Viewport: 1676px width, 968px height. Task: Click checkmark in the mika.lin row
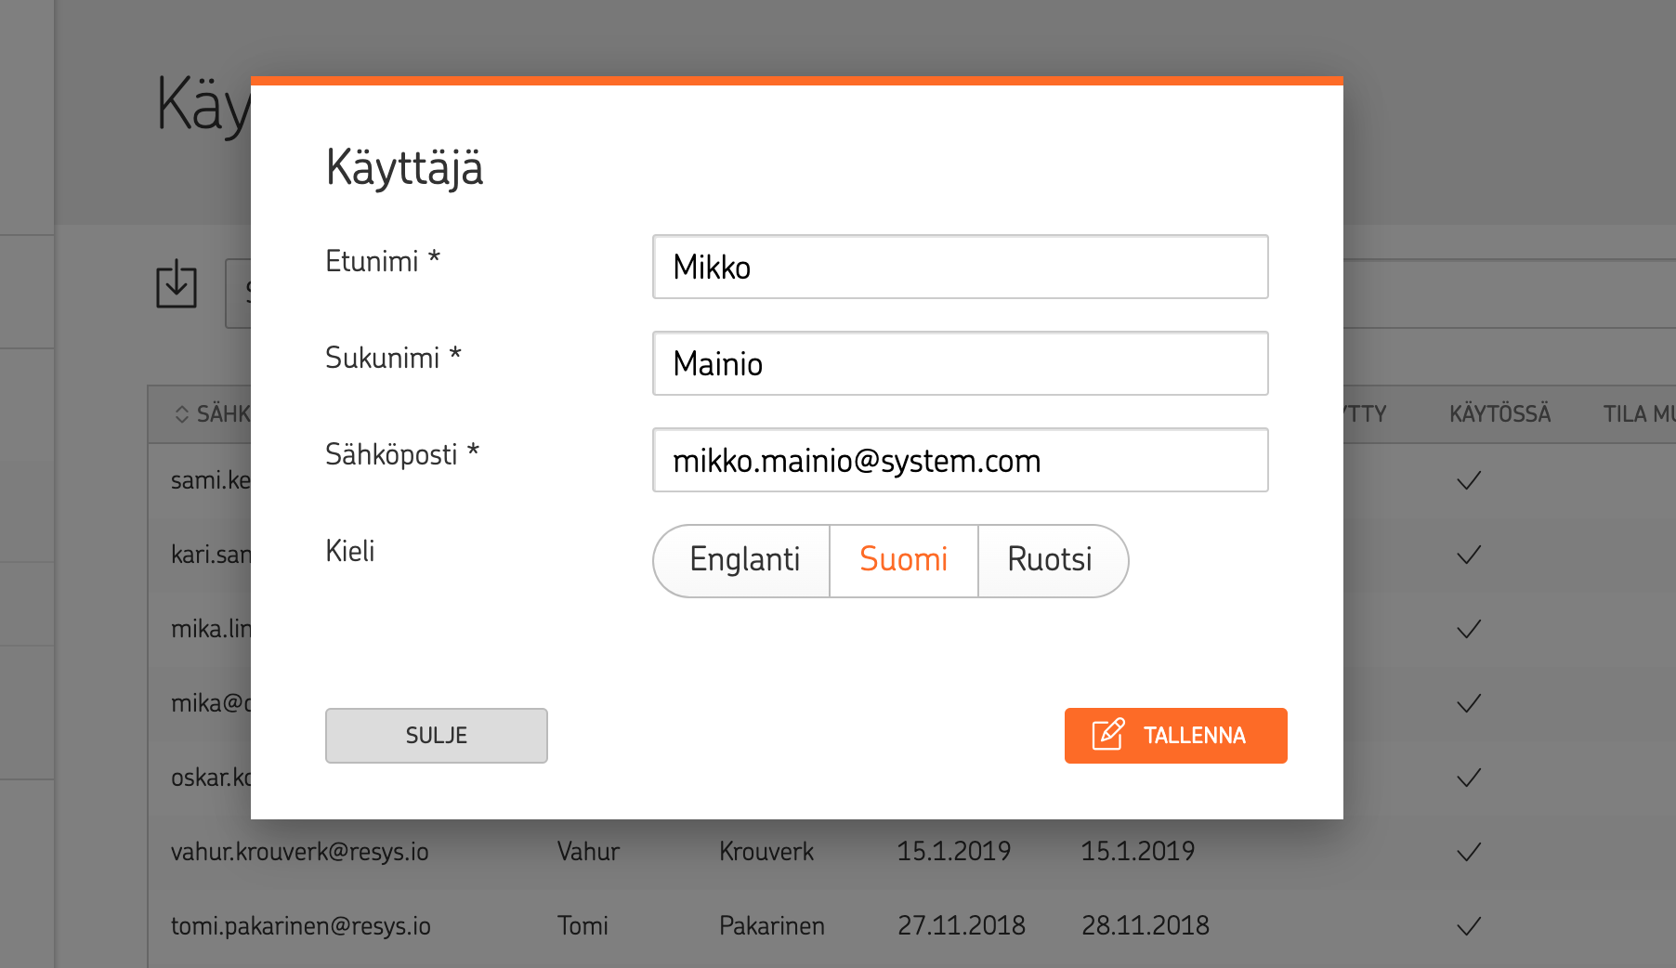1469,629
